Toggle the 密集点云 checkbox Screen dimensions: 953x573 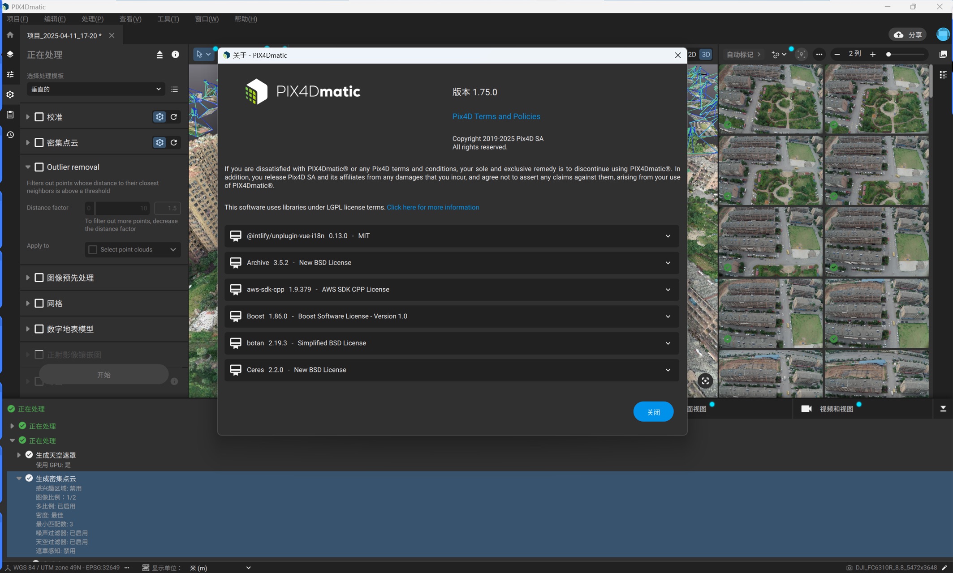tap(39, 142)
